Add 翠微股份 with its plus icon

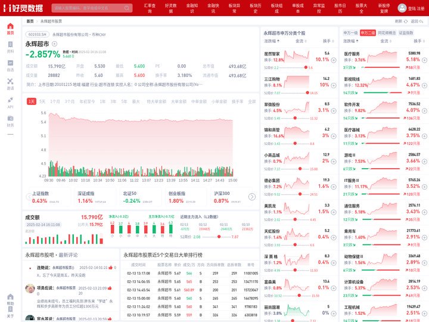pos(334,111)
